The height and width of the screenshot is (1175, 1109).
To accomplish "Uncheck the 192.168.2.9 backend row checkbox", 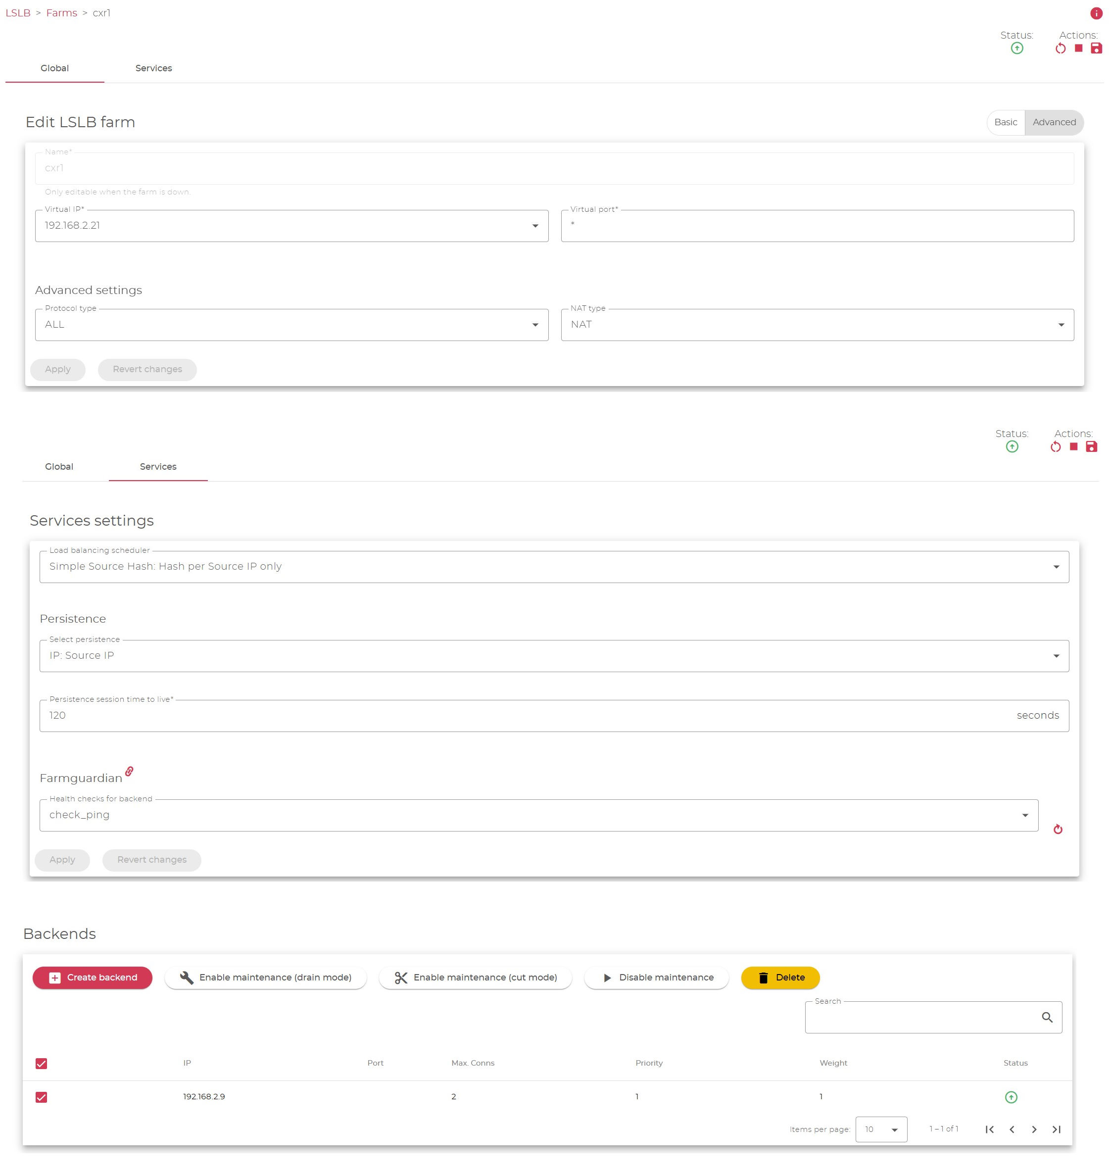I will click(x=42, y=1097).
